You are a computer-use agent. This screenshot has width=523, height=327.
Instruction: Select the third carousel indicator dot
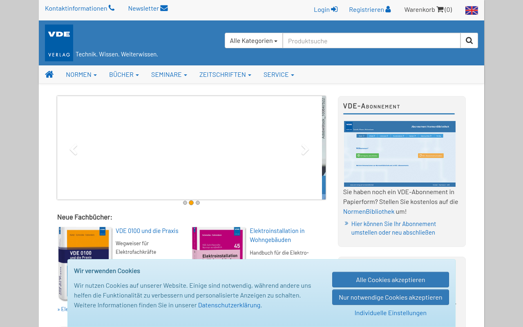pyautogui.click(x=198, y=203)
